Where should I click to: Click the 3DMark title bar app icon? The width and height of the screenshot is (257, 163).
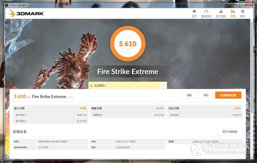[x=7, y=5]
